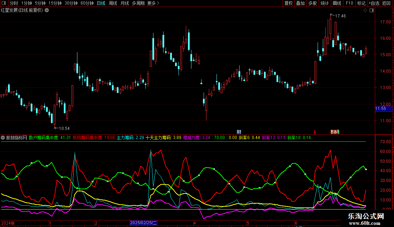The width and height of the screenshot is (394, 227).
Task: Open the 多周期 multi-period view
Action: click(x=138, y=3)
